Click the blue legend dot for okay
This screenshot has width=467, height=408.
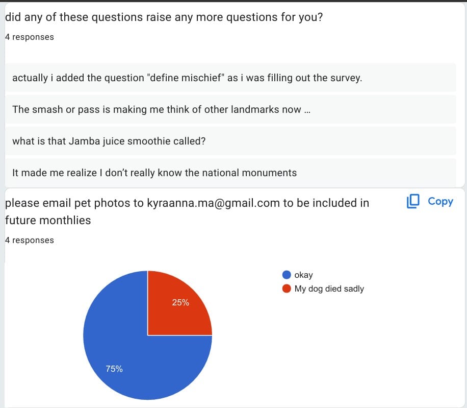point(287,275)
